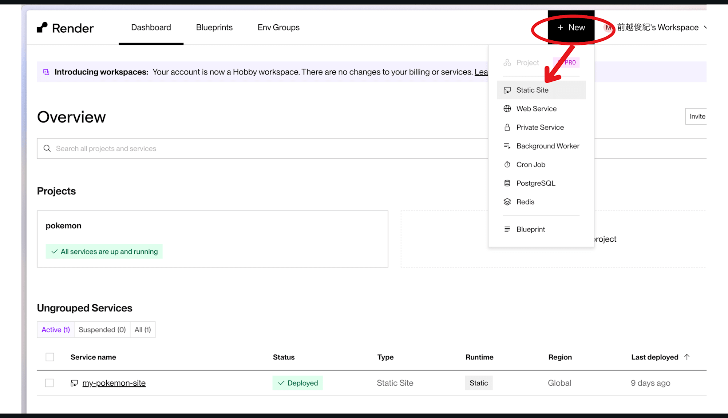Show All (1) services tab
Viewport: 728px width, 418px height.
(143, 330)
